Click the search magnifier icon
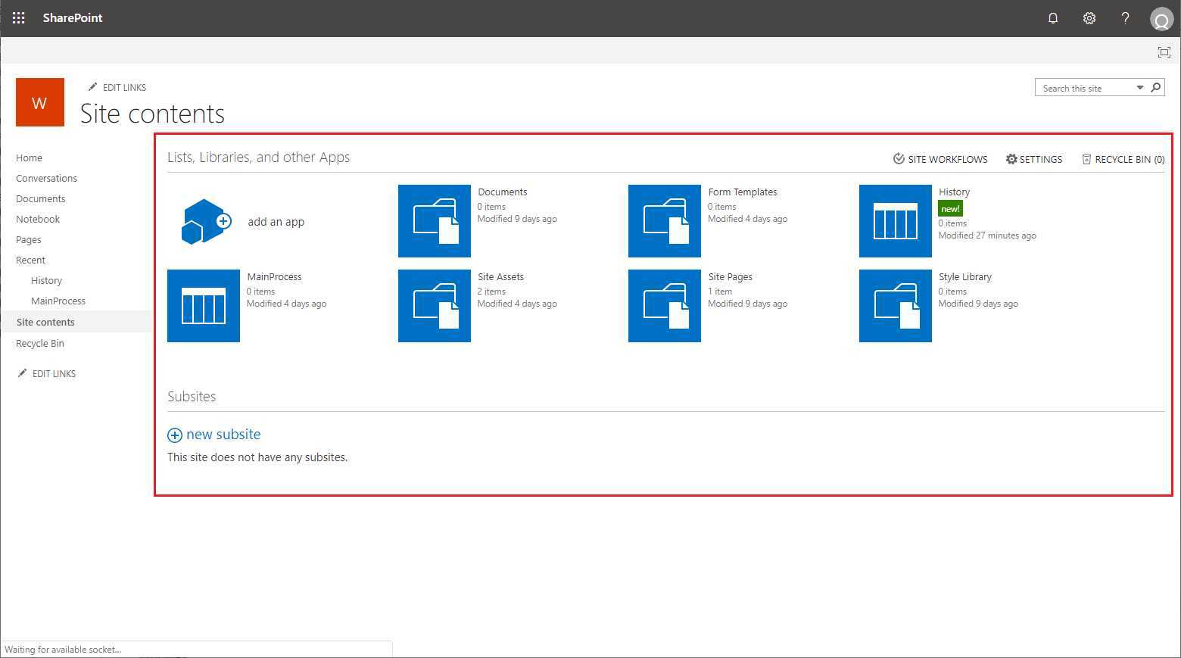This screenshot has height=658, width=1181. tap(1156, 88)
